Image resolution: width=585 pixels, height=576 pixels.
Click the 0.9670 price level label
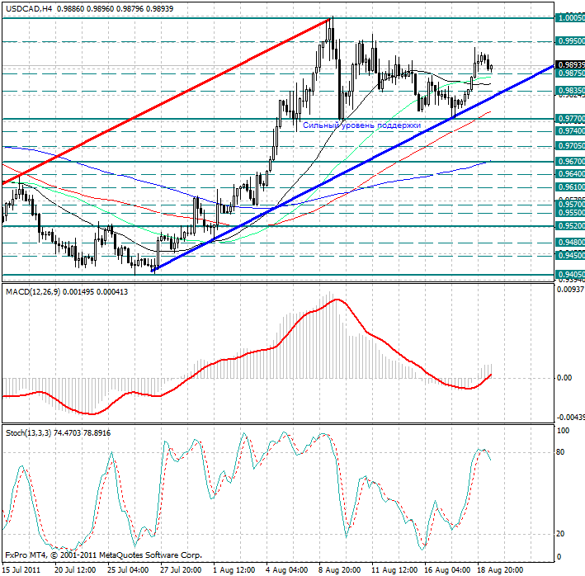click(569, 162)
